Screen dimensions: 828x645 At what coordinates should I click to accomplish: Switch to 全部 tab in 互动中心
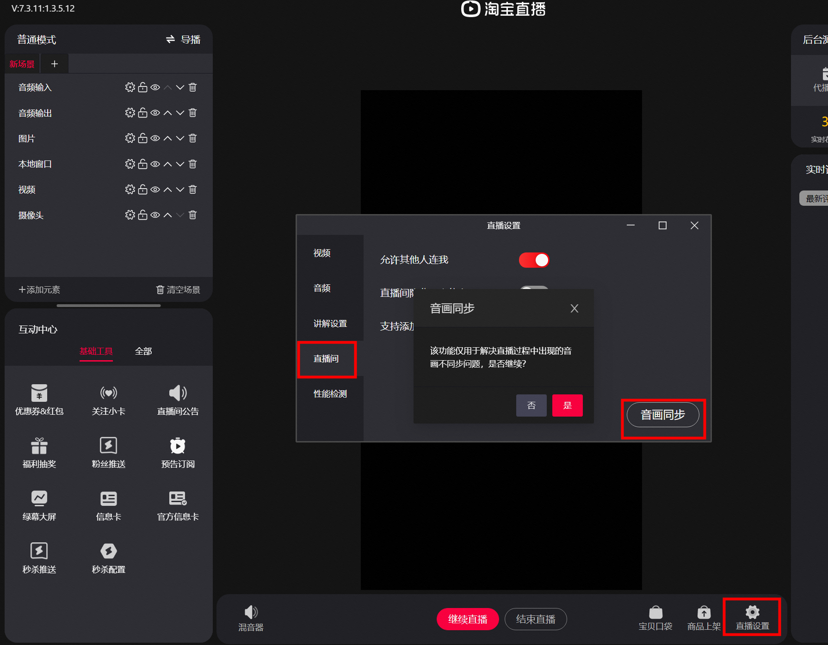point(143,351)
